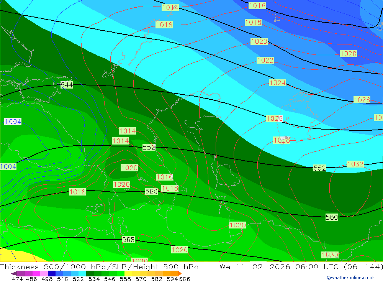Click the 552 label beside 1032
This screenshot has width=383, height=281.
click(x=320, y=168)
